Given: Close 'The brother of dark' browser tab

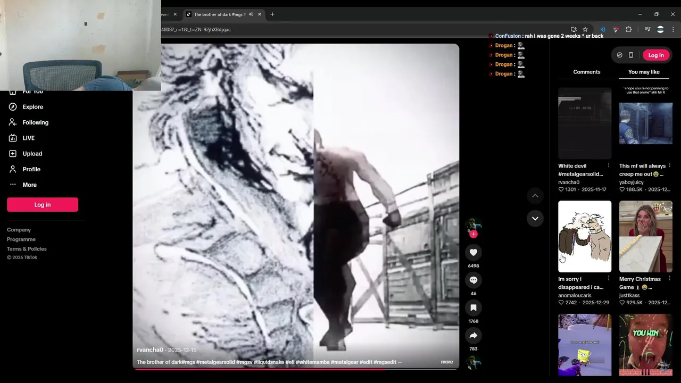Looking at the screenshot, I should (x=260, y=14).
